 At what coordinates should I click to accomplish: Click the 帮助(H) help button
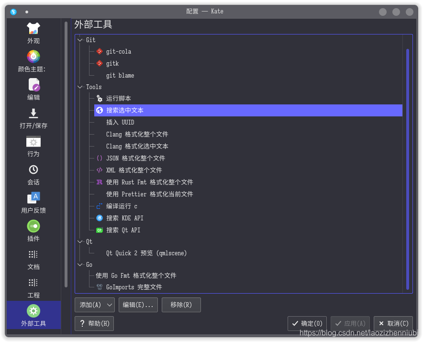(94, 323)
